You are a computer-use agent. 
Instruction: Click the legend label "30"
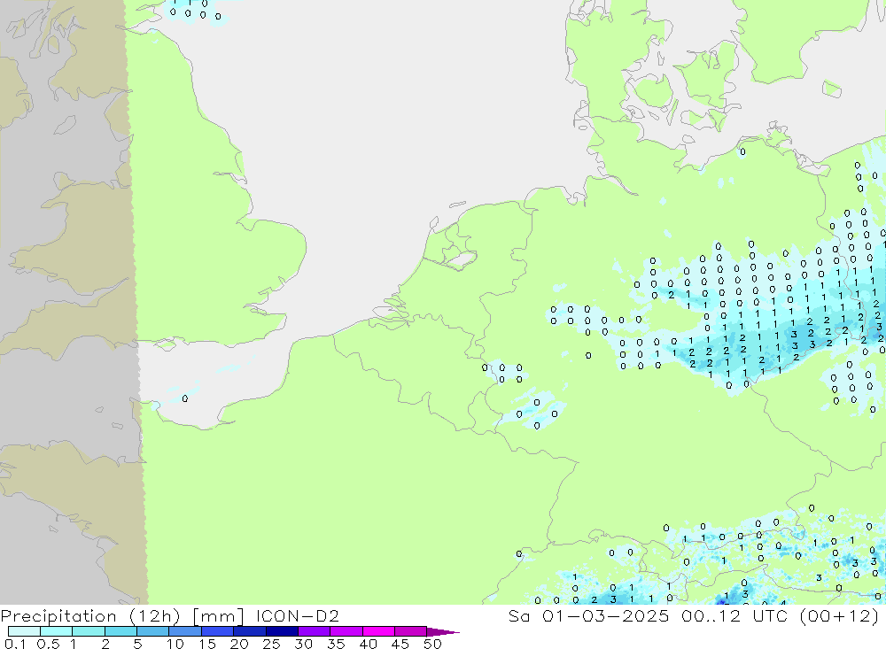(x=303, y=644)
